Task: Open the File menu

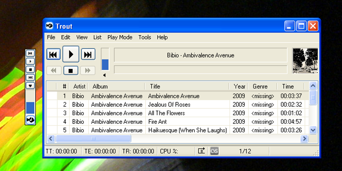Action: click(51, 37)
